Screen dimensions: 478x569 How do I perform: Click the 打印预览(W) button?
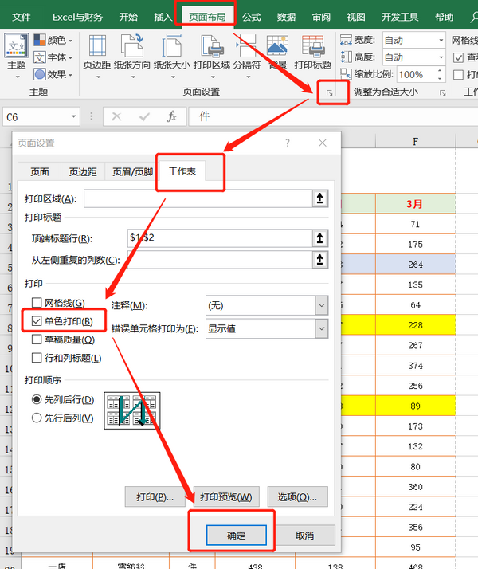[226, 496]
